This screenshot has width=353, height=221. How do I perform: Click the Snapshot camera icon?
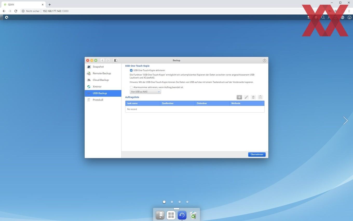(x=89, y=67)
